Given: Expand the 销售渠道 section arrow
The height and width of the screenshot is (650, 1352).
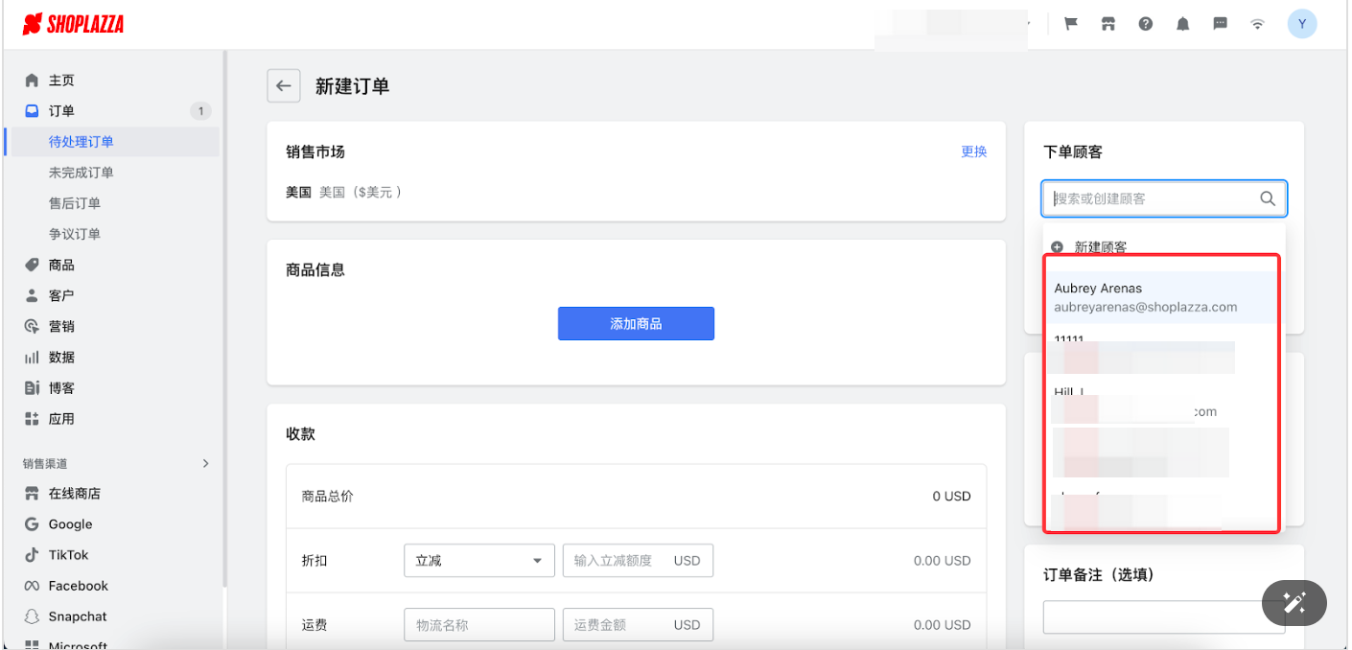Looking at the screenshot, I should 205,464.
